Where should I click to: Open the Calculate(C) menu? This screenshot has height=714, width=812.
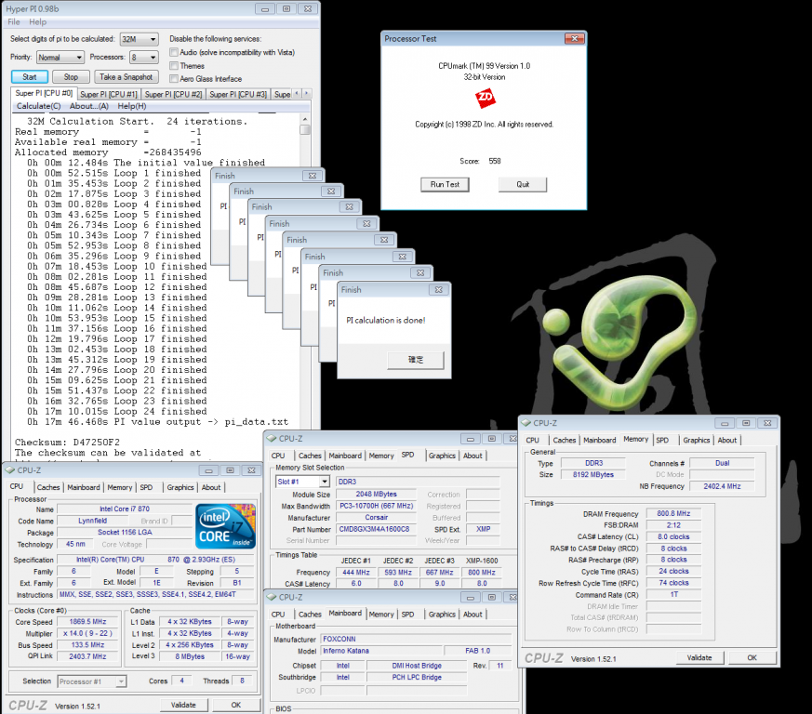(38, 106)
